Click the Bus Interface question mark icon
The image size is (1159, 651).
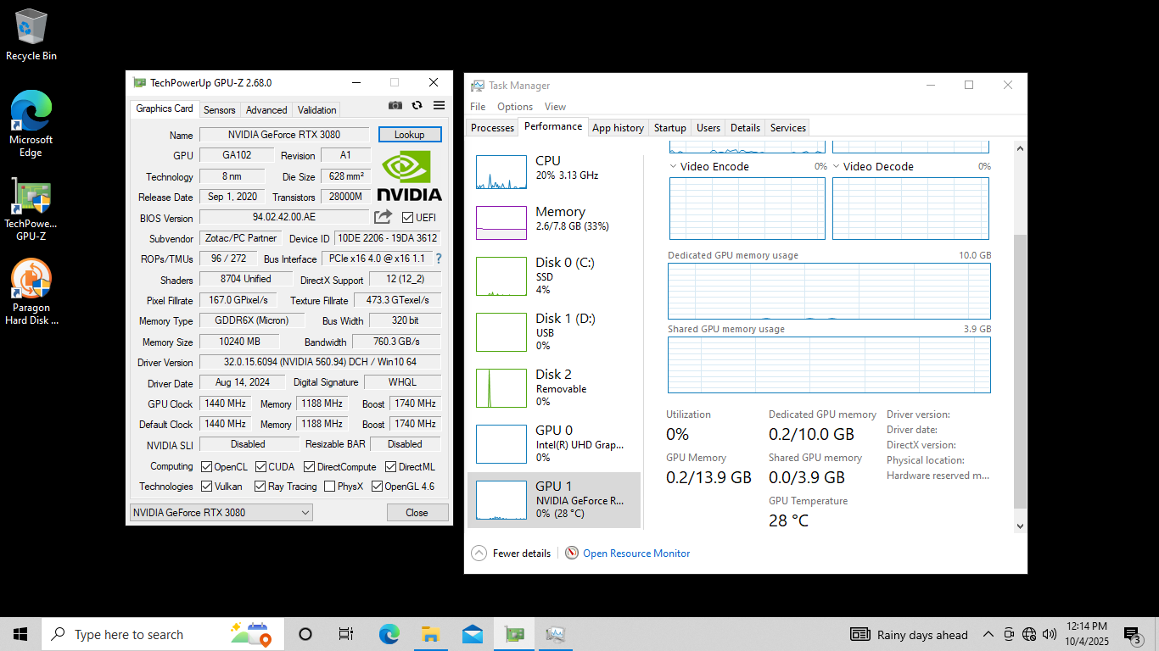439,259
